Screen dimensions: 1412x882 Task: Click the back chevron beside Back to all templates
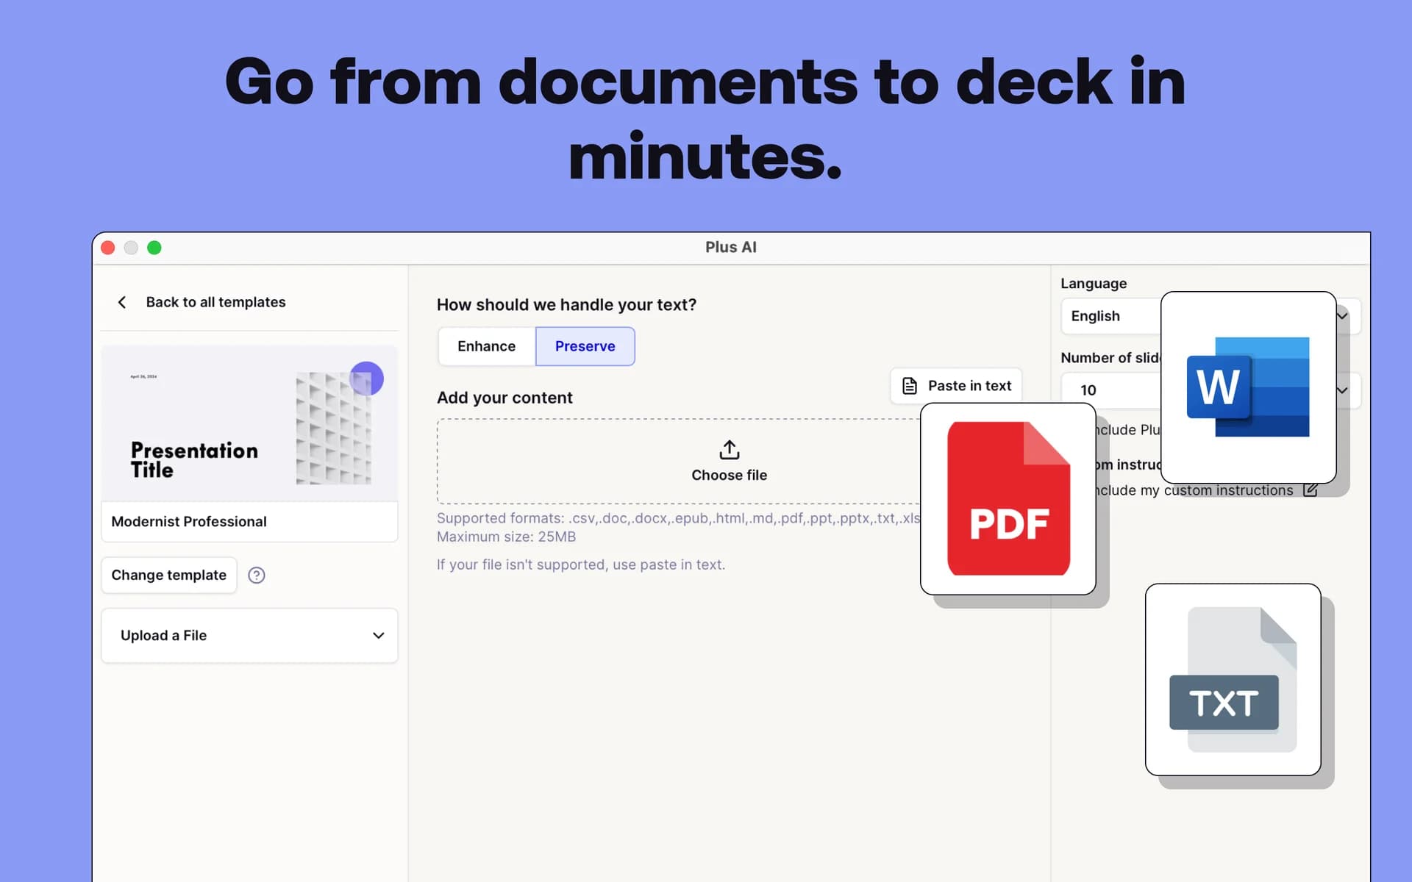pyautogui.click(x=122, y=302)
